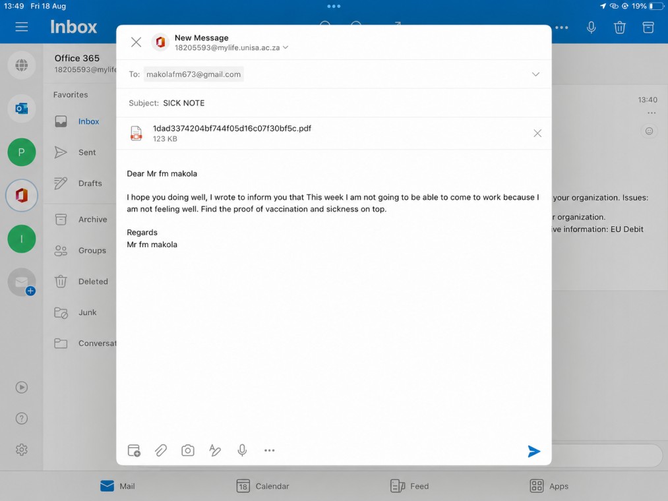Select recipient makolafm673@gmail.com chip

click(193, 74)
